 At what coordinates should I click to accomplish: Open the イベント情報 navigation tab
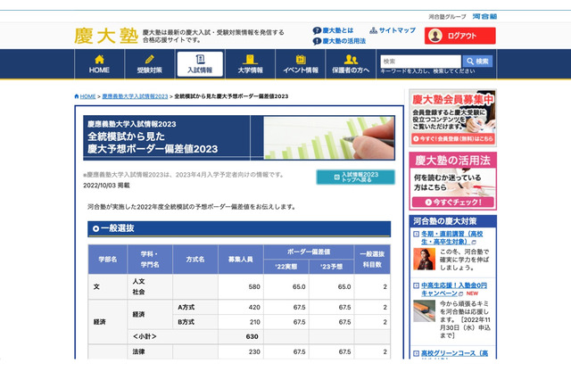coord(301,64)
